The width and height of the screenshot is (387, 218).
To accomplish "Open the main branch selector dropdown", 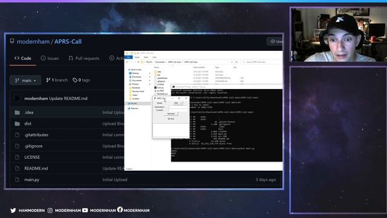I will point(25,81).
